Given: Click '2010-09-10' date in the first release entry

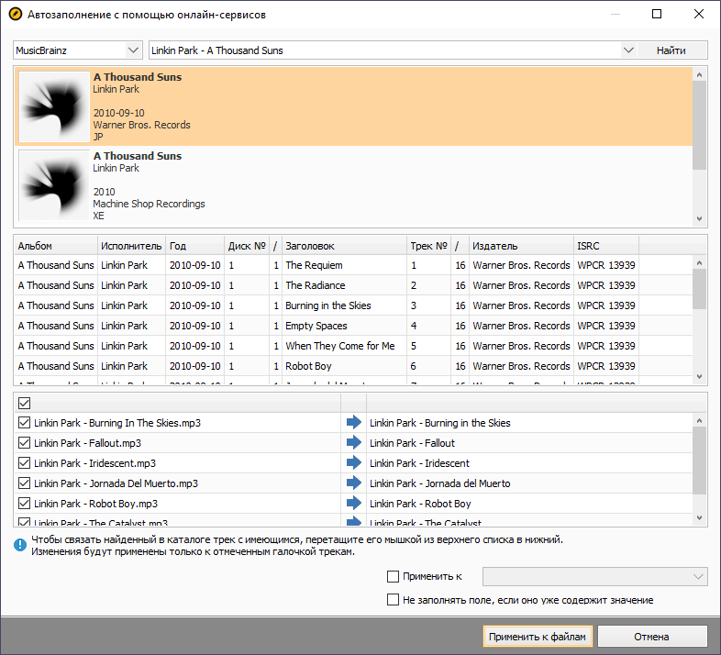Looking at the screenshot, I should (118, 113).
